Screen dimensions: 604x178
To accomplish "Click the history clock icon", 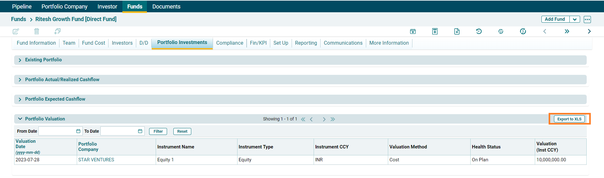I will (x=479, y=31).
